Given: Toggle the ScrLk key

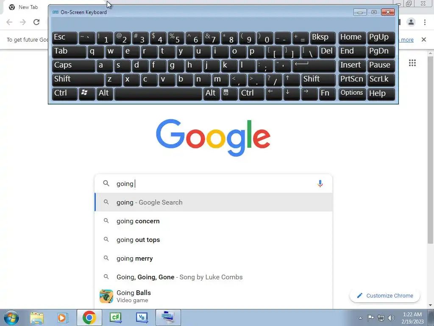Looking at the screenshot, I should [381, 80].
